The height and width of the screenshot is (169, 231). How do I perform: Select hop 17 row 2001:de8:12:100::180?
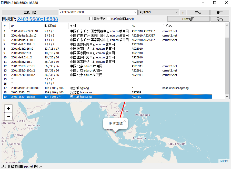pos(26,88)
